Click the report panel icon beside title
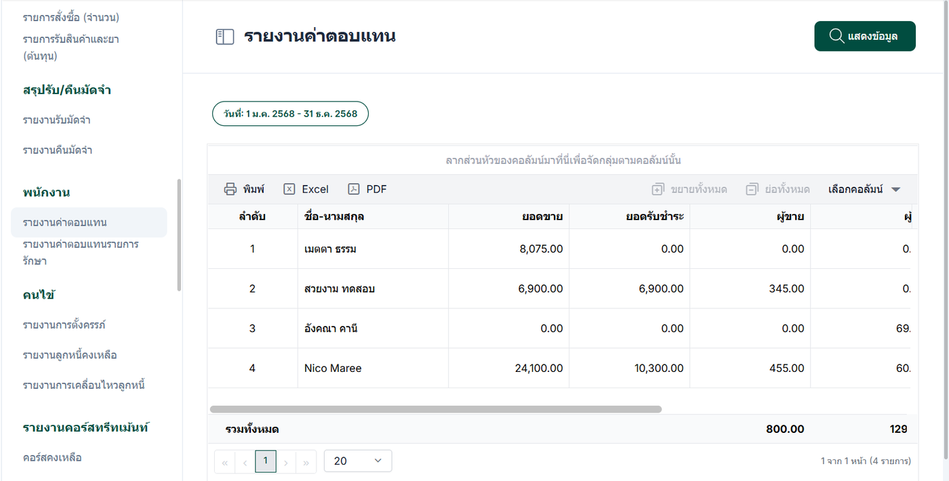This screenshot has width=949, height=481. pyautogui.click(x=224, y=37)
